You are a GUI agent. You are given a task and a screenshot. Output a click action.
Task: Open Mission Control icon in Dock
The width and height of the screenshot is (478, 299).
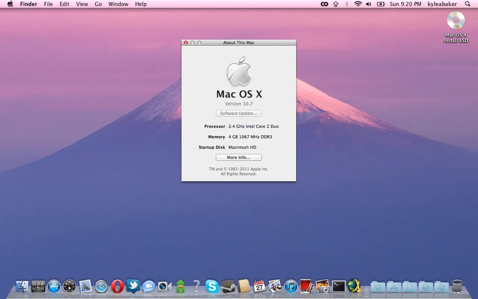pyautogui.click(x=38, y=286)
